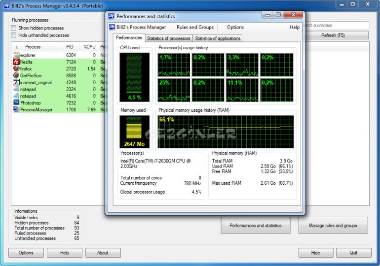Screen dimensions: 380x266
Task: Click the search a process field
Action: (337, 25)
